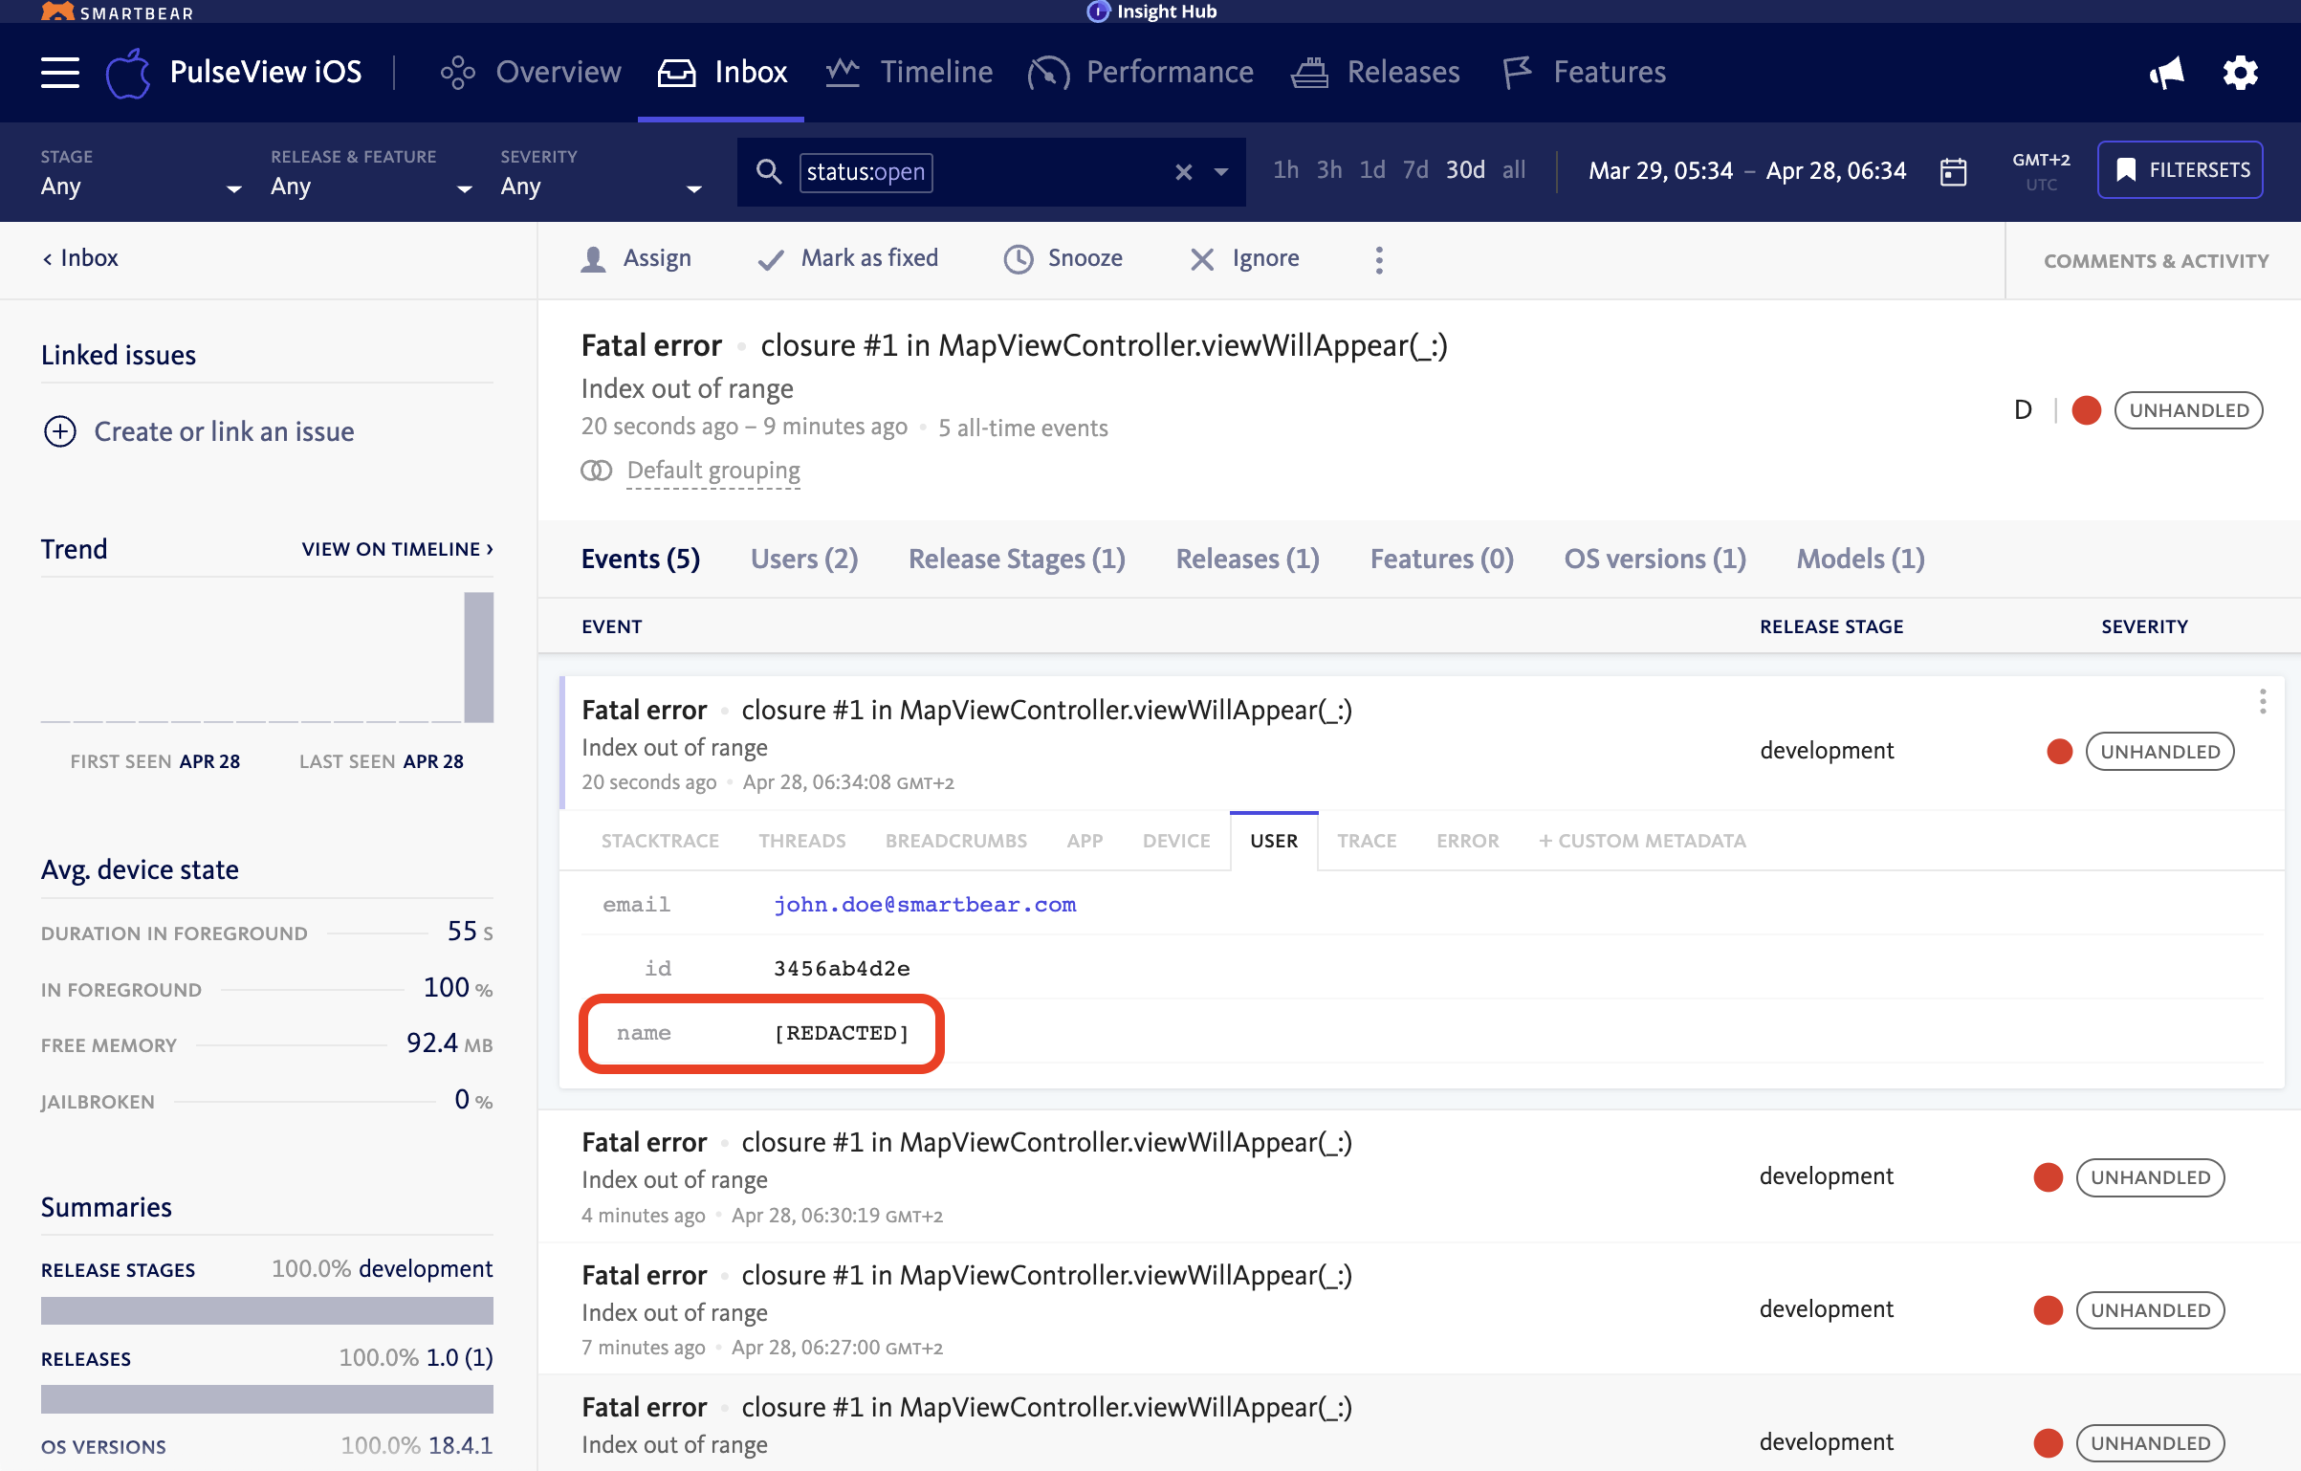Click Ignore X action
Viewport: 2301px width, 1471px height.
click(1244, 259)
